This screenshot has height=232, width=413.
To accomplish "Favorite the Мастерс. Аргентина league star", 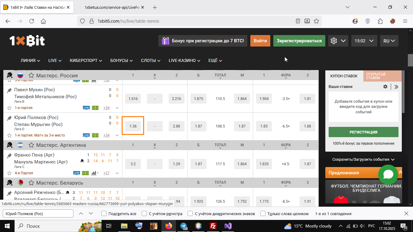I will click(31, 145).
